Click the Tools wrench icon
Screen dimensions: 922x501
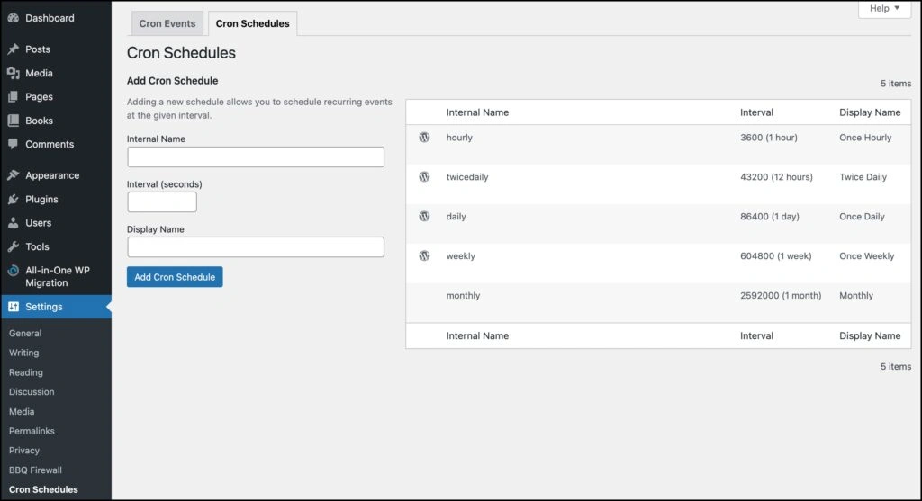pyautogui.click(x=13, y=246)
